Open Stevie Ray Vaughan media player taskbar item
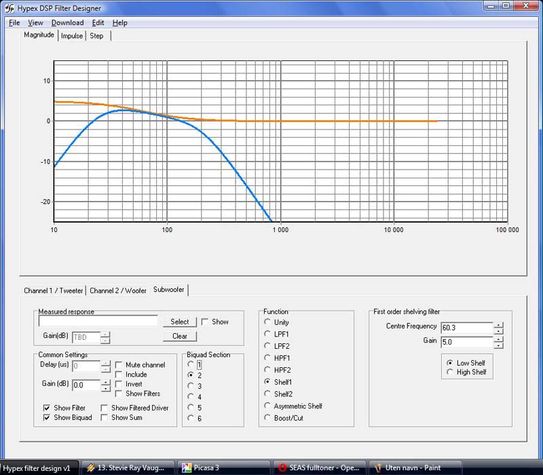This screenshot has height=475, width=543. [x=128, y=468]
